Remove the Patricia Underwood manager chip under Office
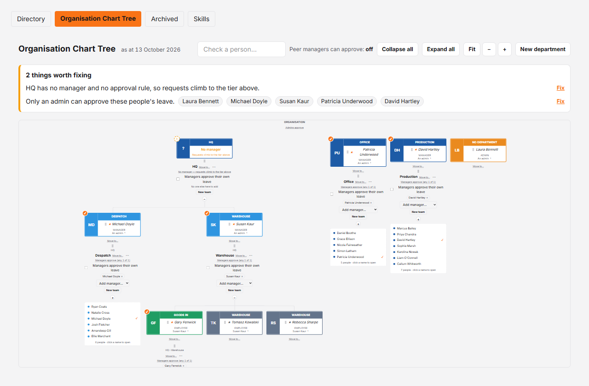Screen dimensions: 589x386 point(371,203)
